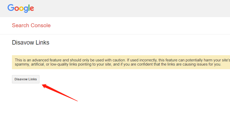
Task: Click the large Disavow Links page heading
Action: click(x=31, y=42)
